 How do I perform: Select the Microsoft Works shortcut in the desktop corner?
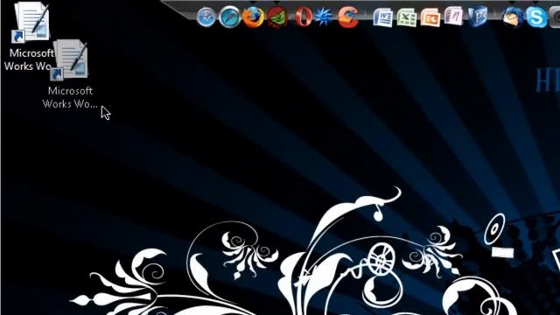pyautogui.click(x=29, y=36)
